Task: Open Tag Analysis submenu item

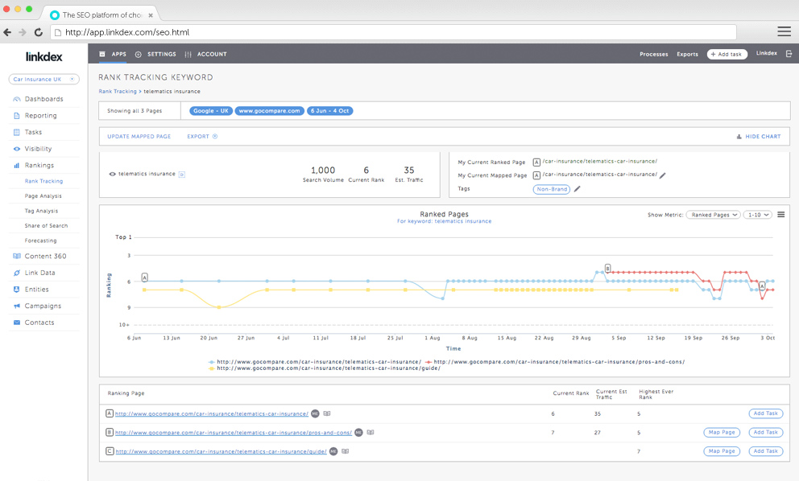Action: coord(41,211)
